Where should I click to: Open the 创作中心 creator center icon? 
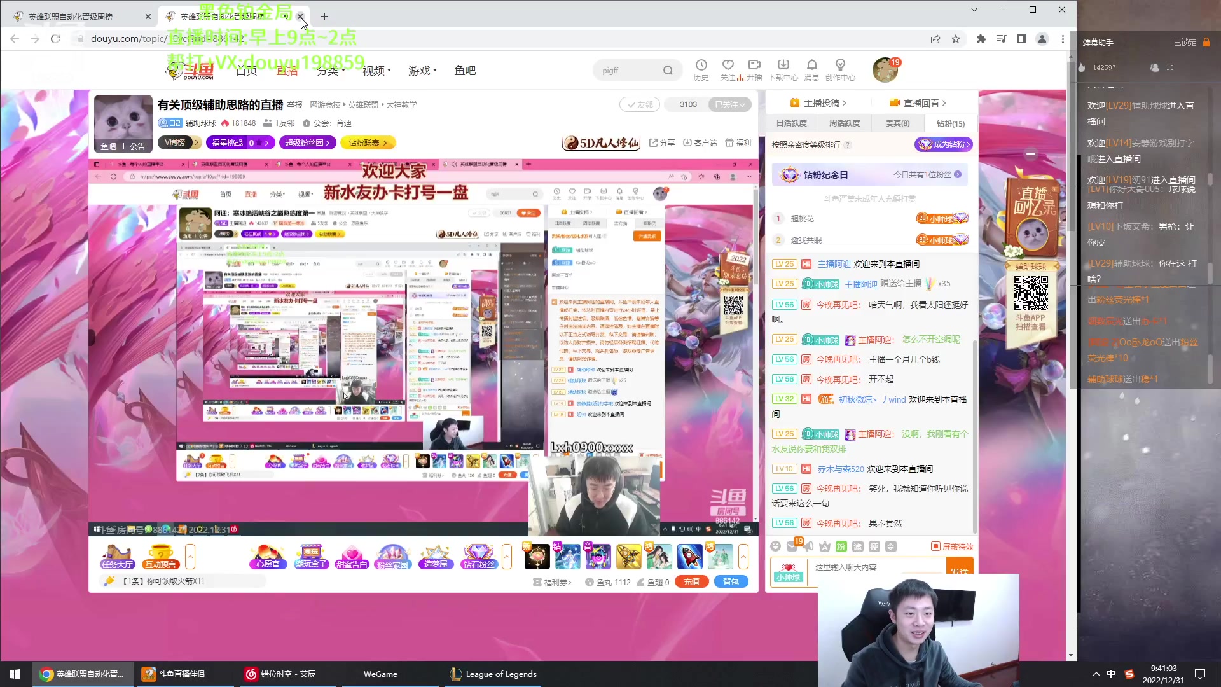pos(840,70)
